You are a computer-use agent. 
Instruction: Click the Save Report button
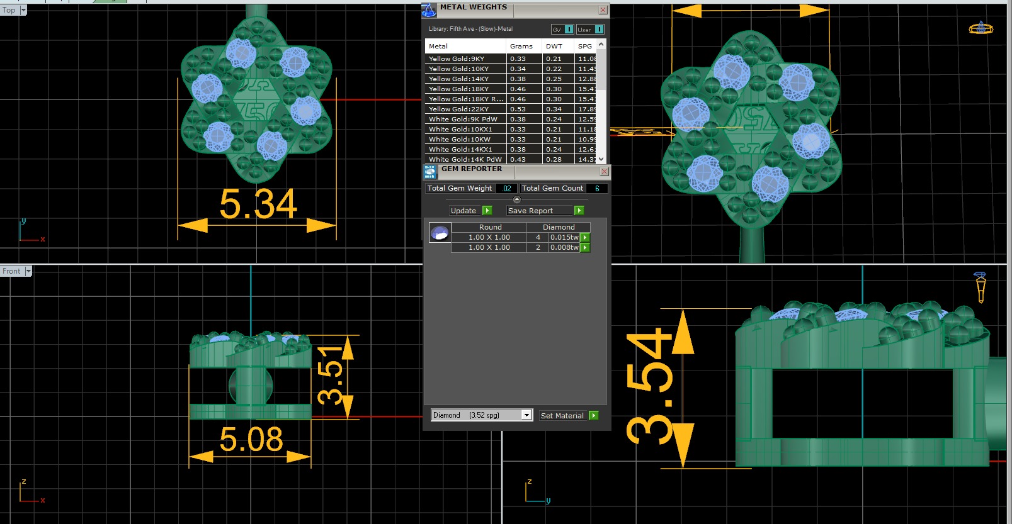(540, 211)
